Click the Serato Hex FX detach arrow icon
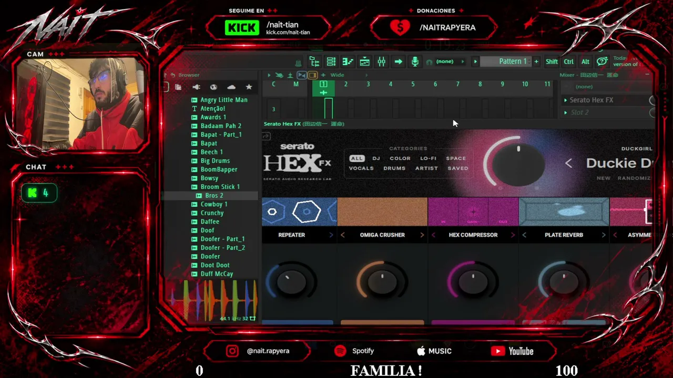The height and width of the screenshot is (378, 673). tap(266, 136)
